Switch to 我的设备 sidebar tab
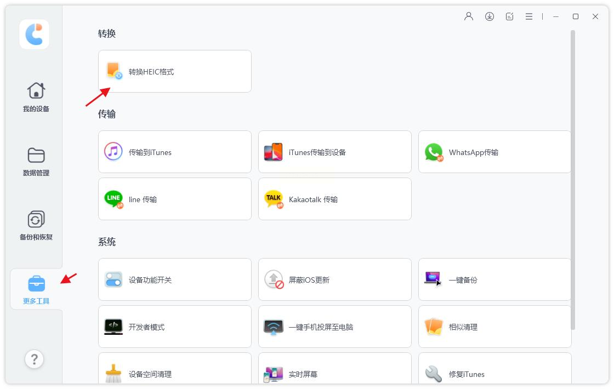Screen dimensions: 614x389 pos(36,97)
